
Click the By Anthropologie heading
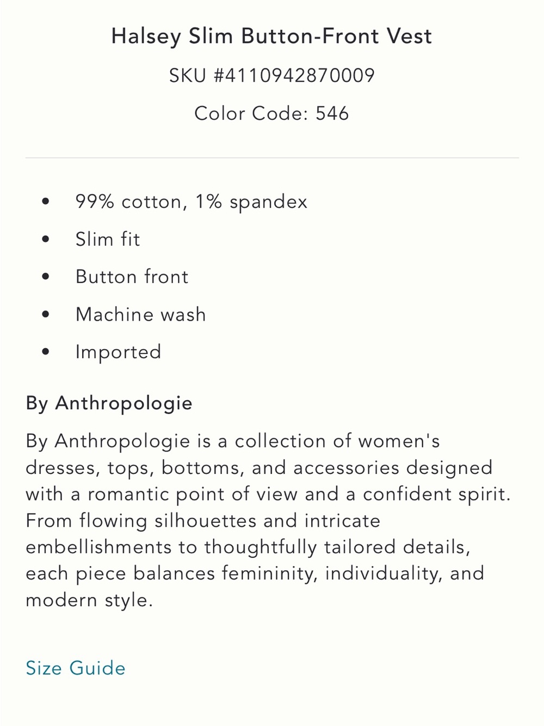[109, 403]
